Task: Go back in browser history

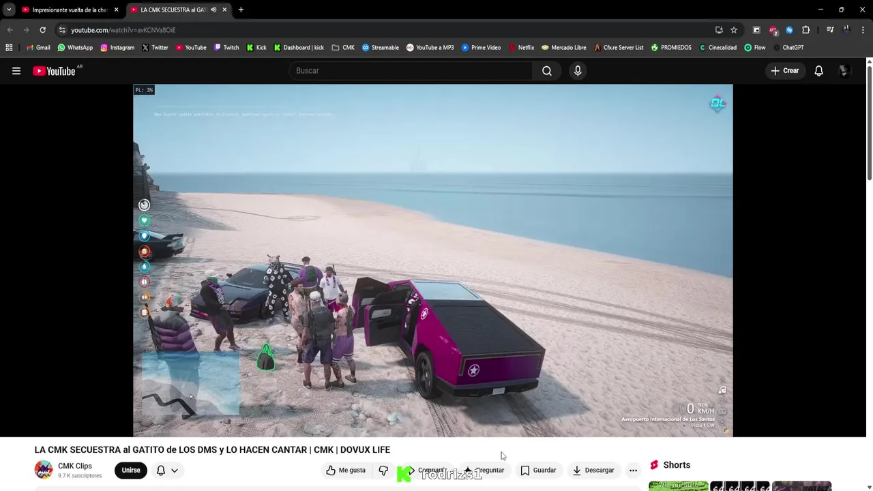Action: tap(10, 30)
